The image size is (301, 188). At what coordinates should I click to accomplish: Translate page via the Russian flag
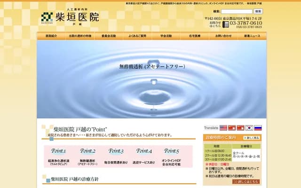point(258,128)
